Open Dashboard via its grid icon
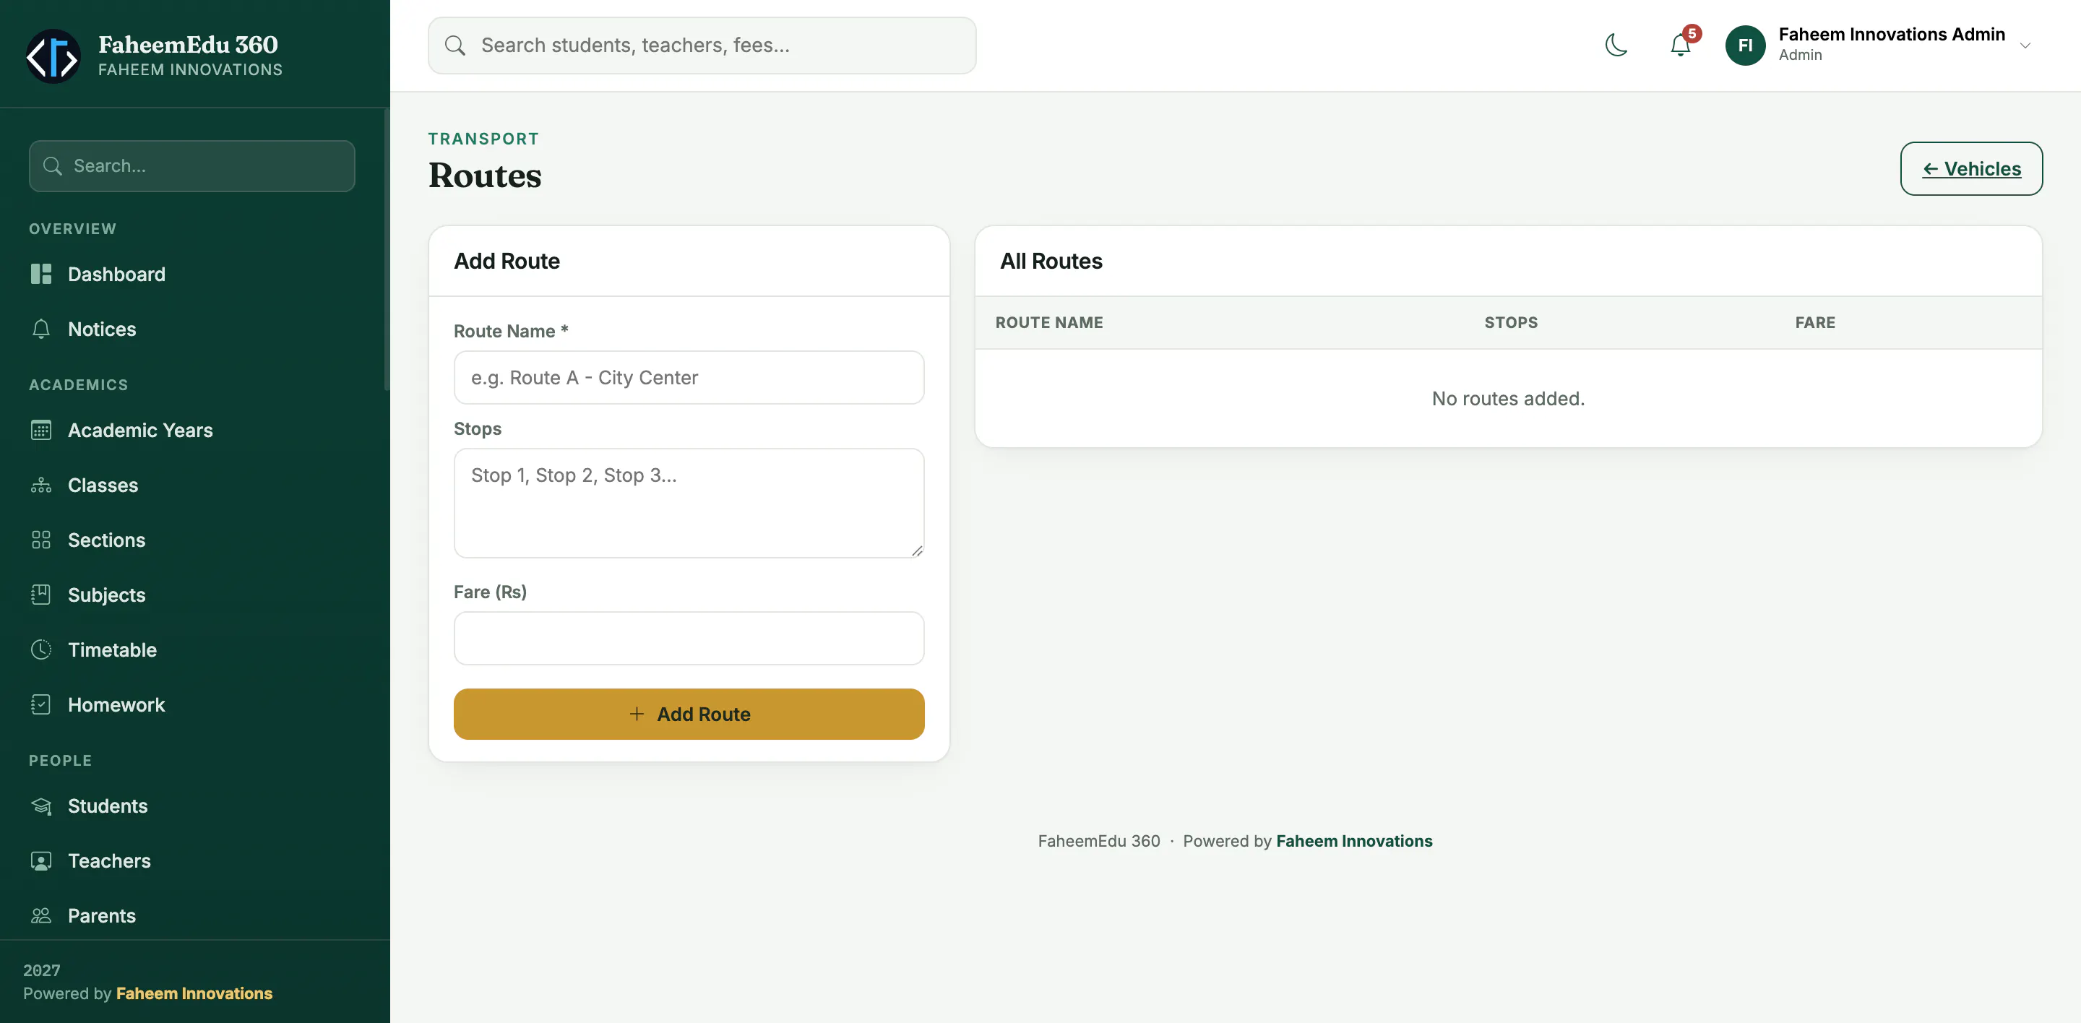Screen dimensions: 2081x1023 click(41, 274)
